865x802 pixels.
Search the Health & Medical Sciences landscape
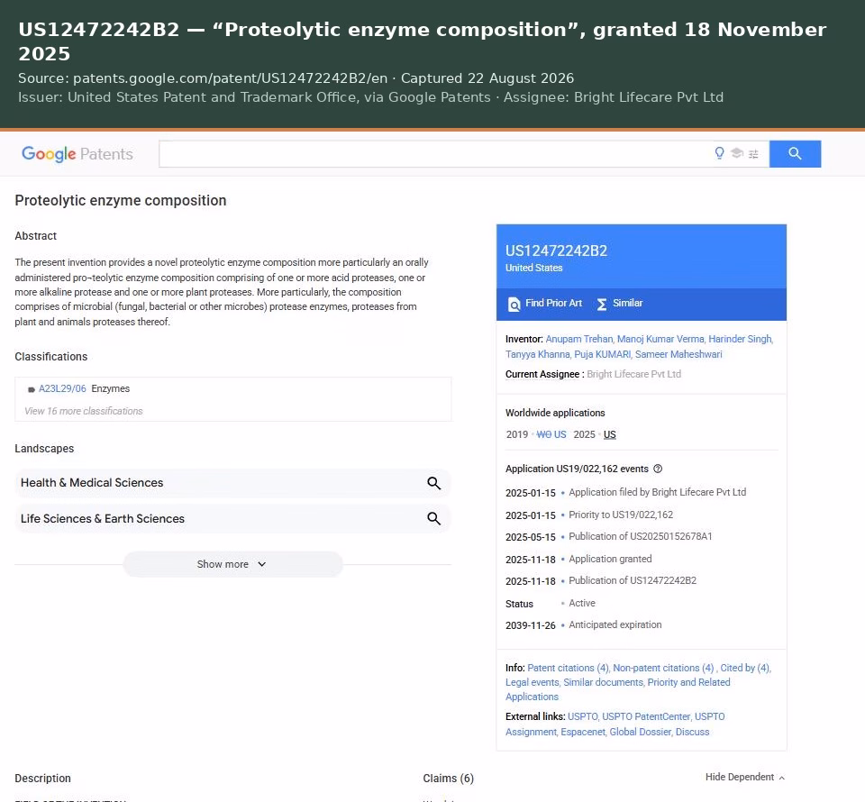click(433, 483)
